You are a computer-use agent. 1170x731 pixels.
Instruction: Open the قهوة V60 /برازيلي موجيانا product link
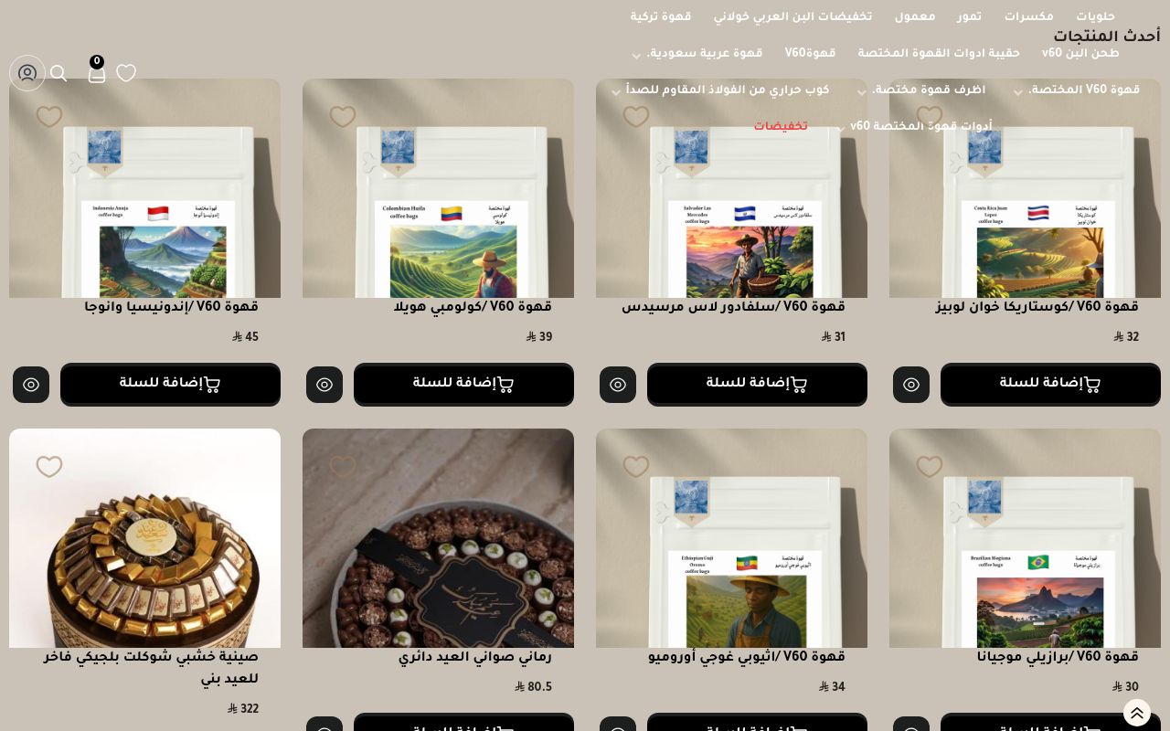(1058, 658)
